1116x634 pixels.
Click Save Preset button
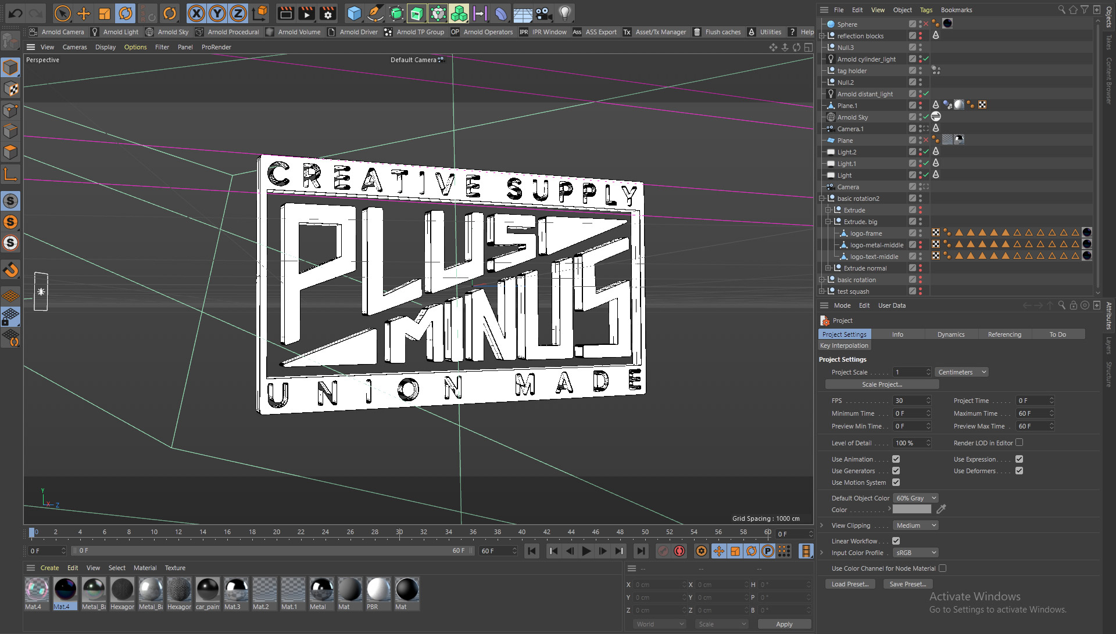(x=907, y=584)
